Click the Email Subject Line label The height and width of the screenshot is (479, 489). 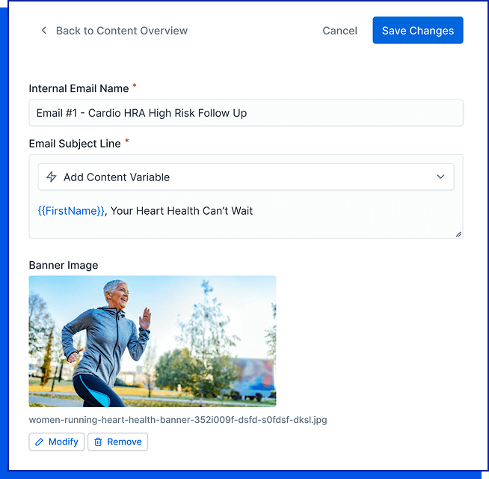[75, 143]
